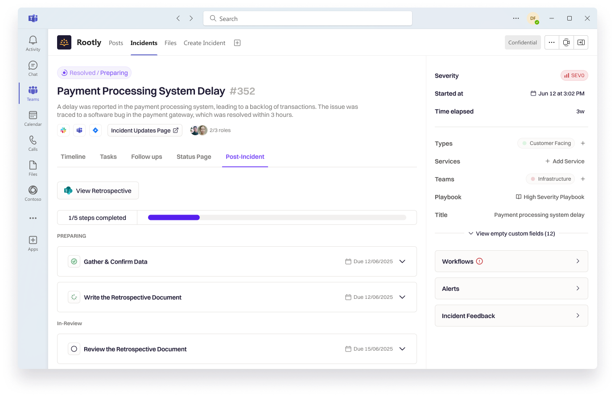
Task: Expand Write the Retrospective Document step
Action: coord(402,297)
